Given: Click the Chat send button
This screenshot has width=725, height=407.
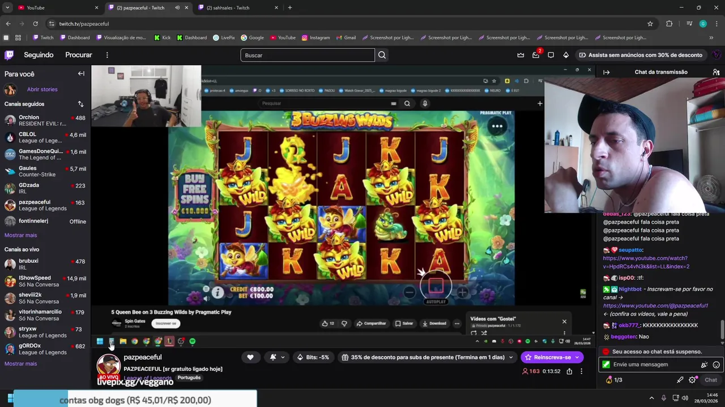Looking at the screenshot, I should coord(711,380).
